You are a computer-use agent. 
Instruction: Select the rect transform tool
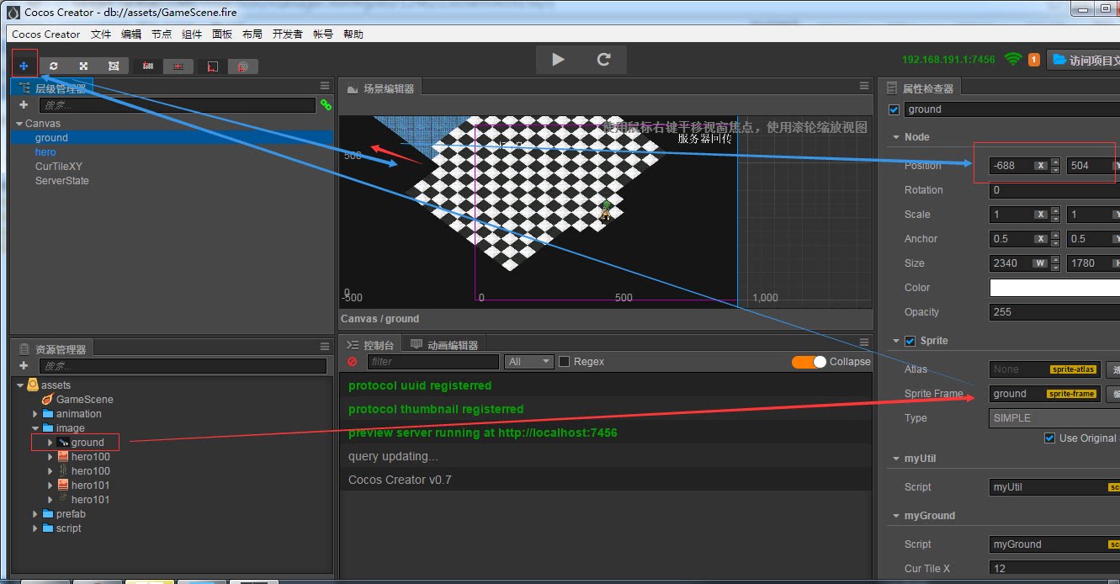114,66
